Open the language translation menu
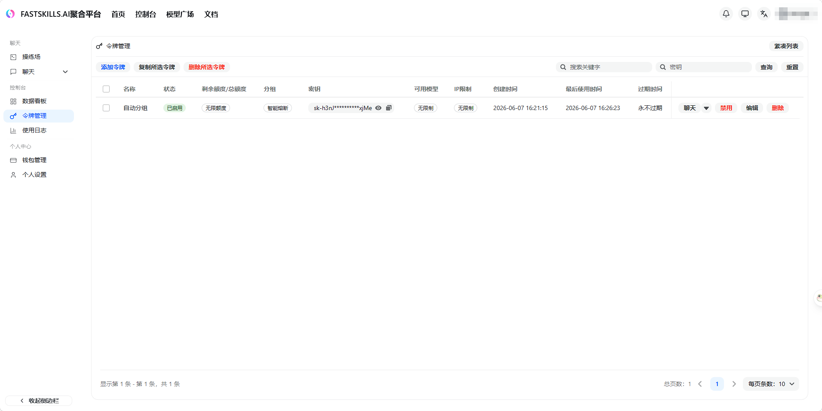Image resolution: width=822 pixels, height=411 pixels. coord(764,14)
